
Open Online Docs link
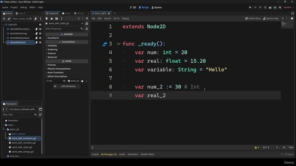pos(253,18)
